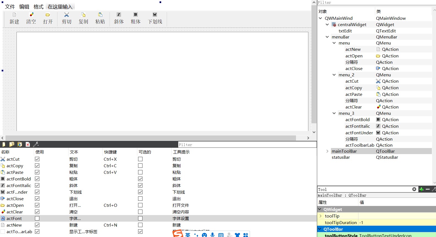Click 在这里输入 menu placeholder
Screen dimensions: 436x237
coord(60,7)
